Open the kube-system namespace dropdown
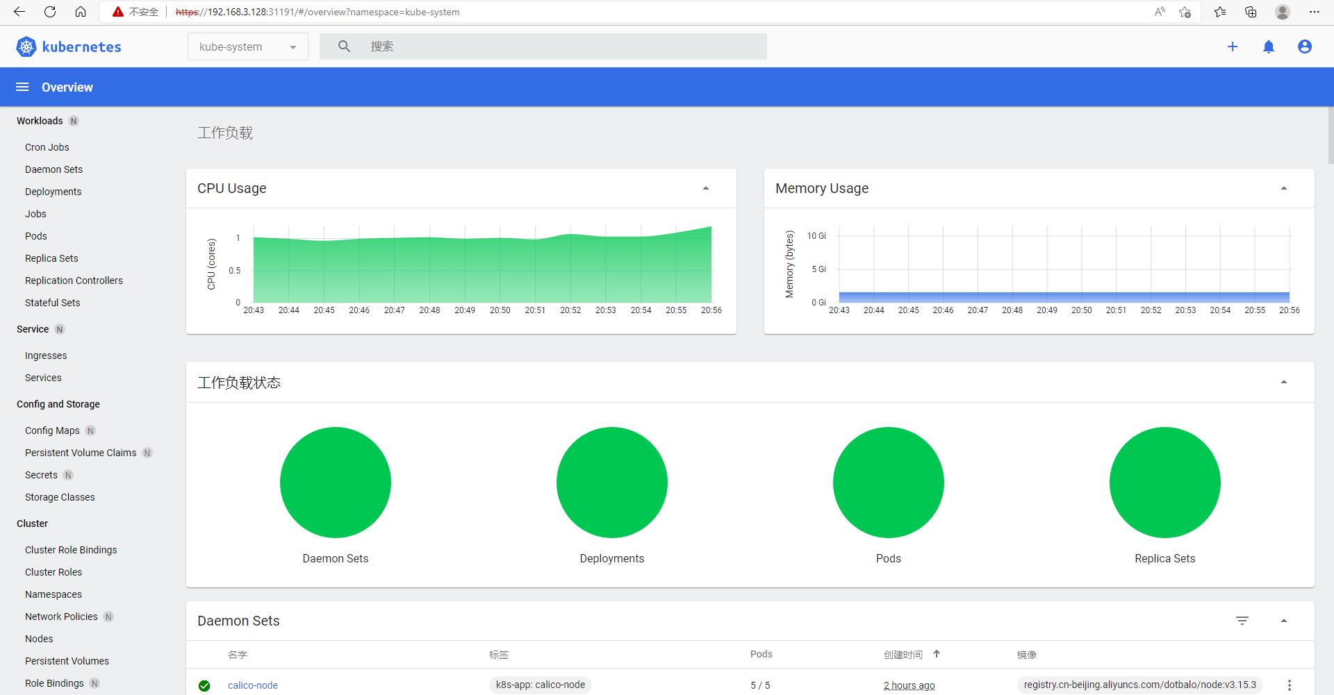Screen dimensions: 1334x695 click(247, 47)
